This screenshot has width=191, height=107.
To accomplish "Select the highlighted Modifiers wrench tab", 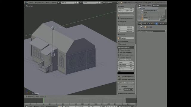I will pyautogui.click(x=156, y=23).
